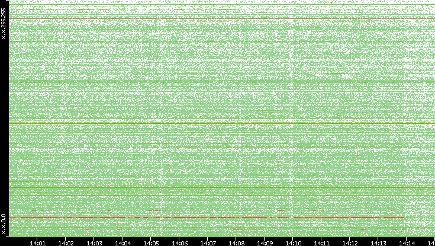Click the 14:12 time label
This screenshot has width=435, height=246.
point(350,243)
